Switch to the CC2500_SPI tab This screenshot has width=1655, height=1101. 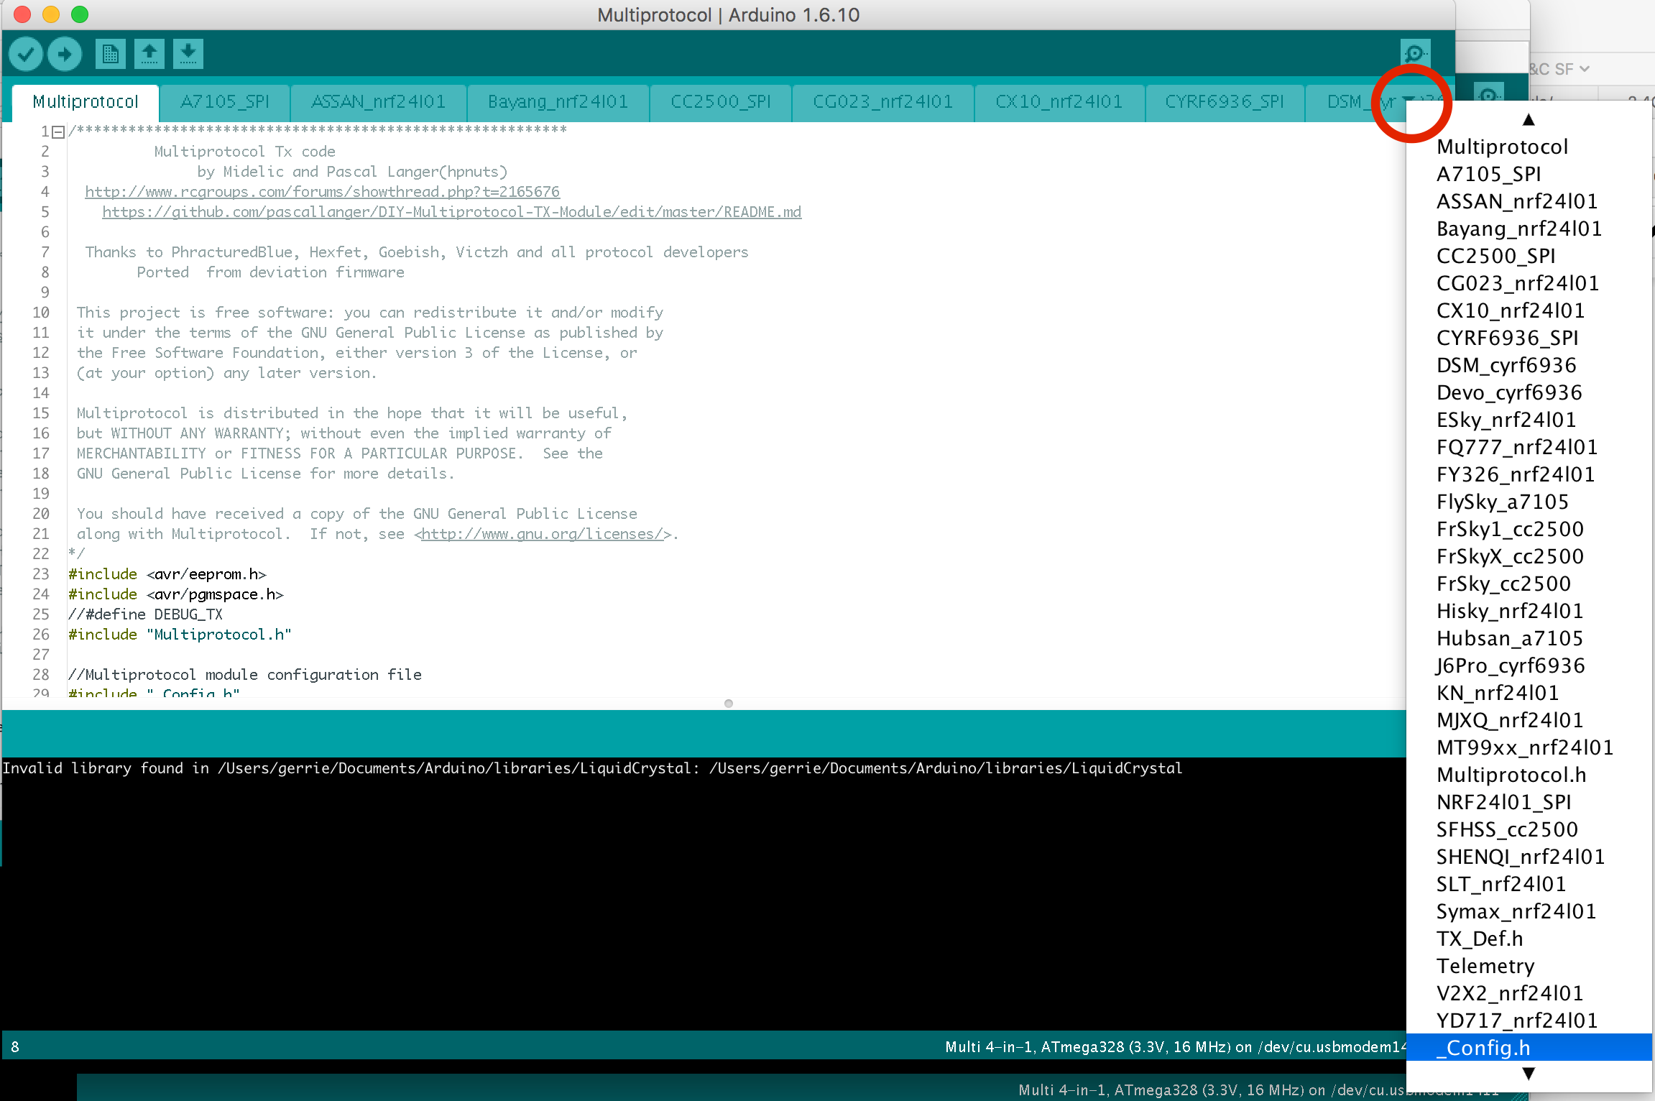tap(720, 102)
